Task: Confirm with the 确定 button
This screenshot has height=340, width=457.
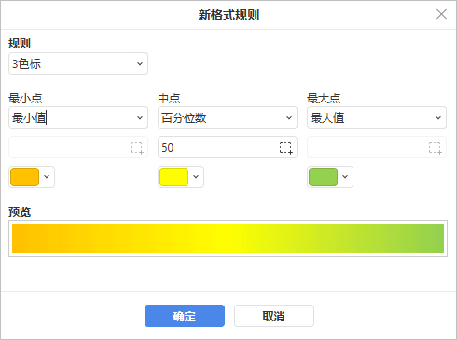Action: click(x=185, y=316)
